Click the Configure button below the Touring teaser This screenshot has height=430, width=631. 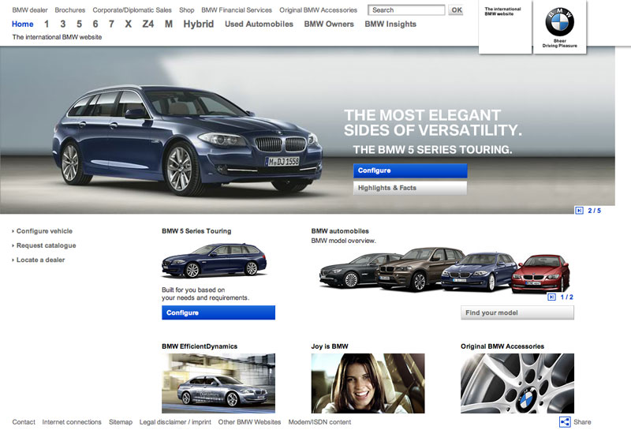[218, 313]
